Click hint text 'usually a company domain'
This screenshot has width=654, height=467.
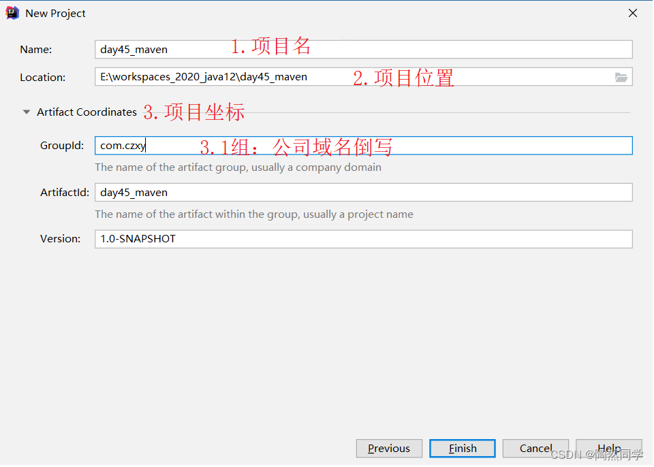click(x=316, y=167)
